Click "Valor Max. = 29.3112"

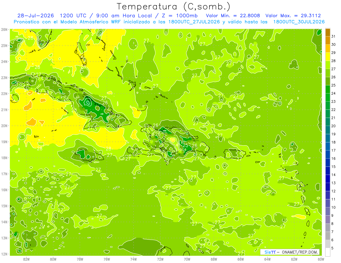tap(293, 16)
